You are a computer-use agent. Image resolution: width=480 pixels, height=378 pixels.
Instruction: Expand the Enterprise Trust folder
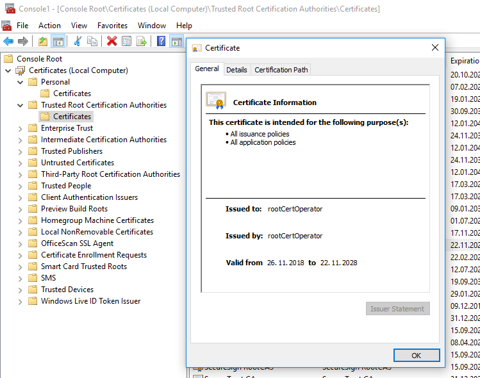click(x=20, y=128)
